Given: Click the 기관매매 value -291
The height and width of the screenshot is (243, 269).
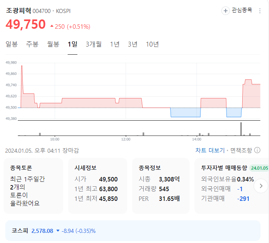Looking at the screenshot, I should 243,199.
